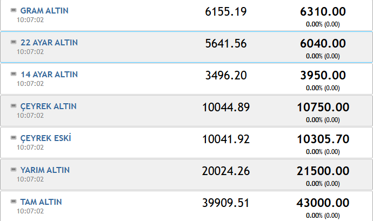This screenshot has width=373, height=221.
Task: Open the TAM ALTIN link
Action: coord(41,202)
